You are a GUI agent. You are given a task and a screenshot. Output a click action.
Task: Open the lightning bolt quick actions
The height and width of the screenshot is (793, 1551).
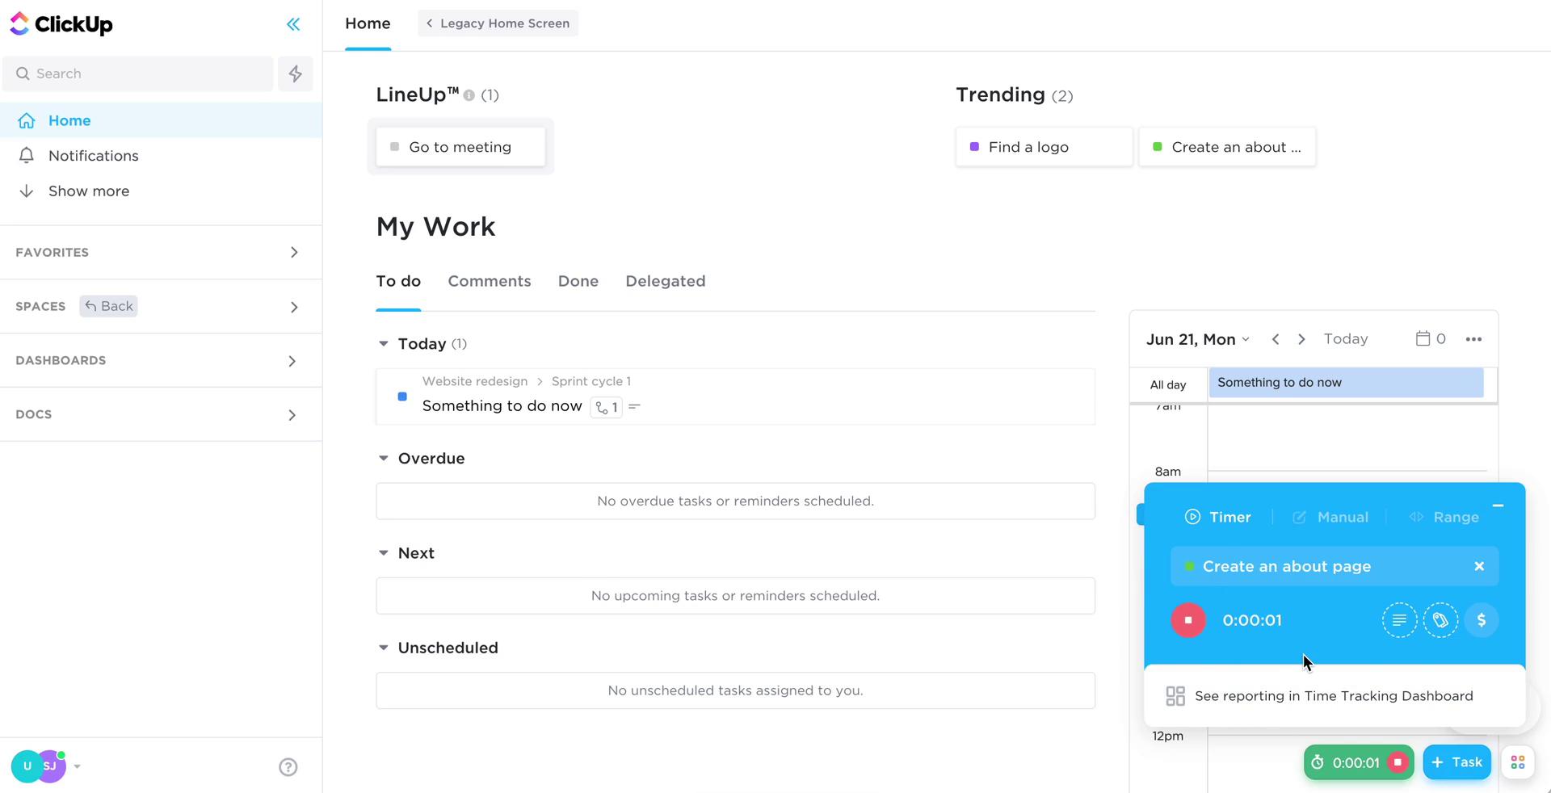point(296,73)
